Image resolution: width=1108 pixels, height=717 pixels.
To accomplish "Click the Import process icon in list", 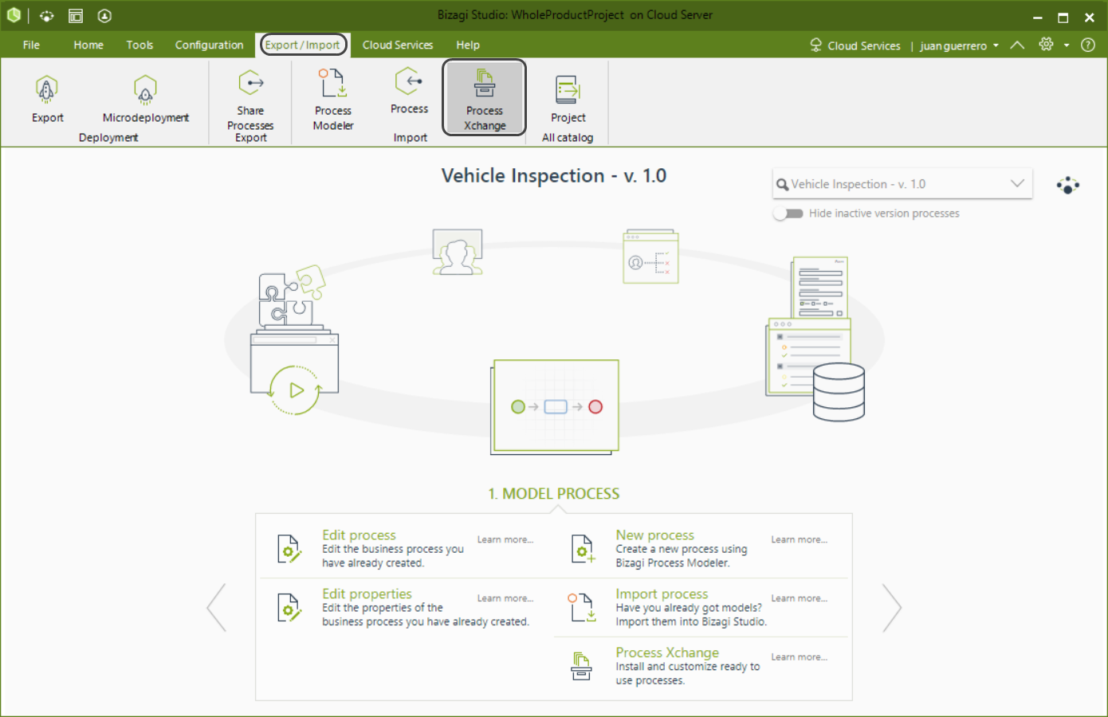I will pos(582,608).
